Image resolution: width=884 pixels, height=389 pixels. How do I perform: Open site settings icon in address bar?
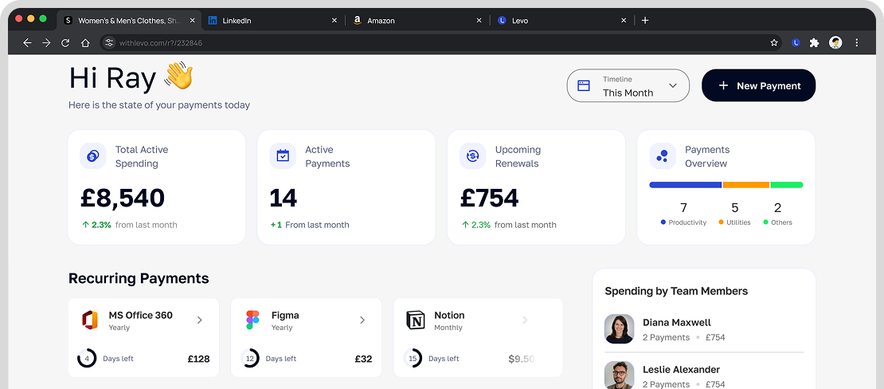click(x=109, y=42)
